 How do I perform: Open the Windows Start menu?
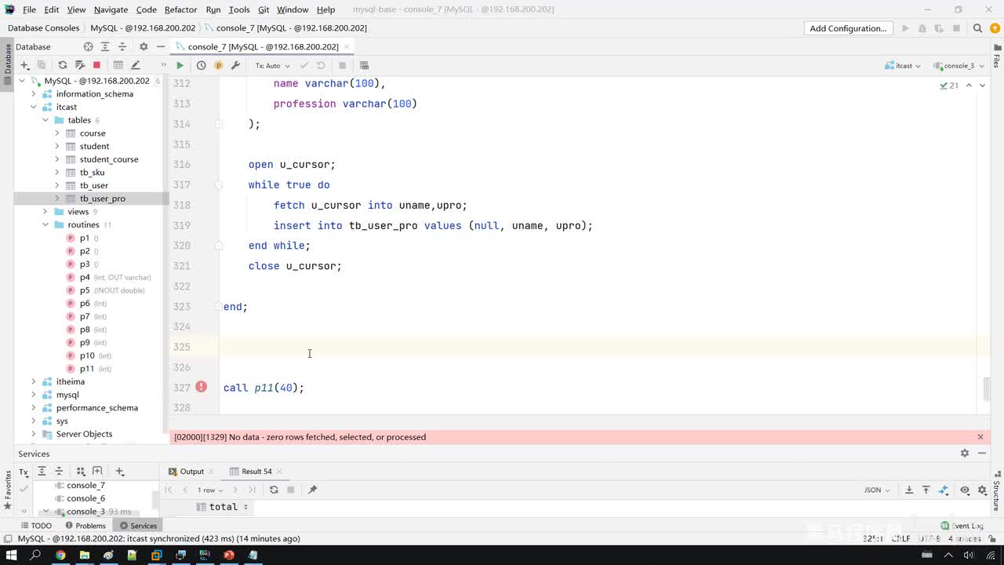tap(11, 555)
